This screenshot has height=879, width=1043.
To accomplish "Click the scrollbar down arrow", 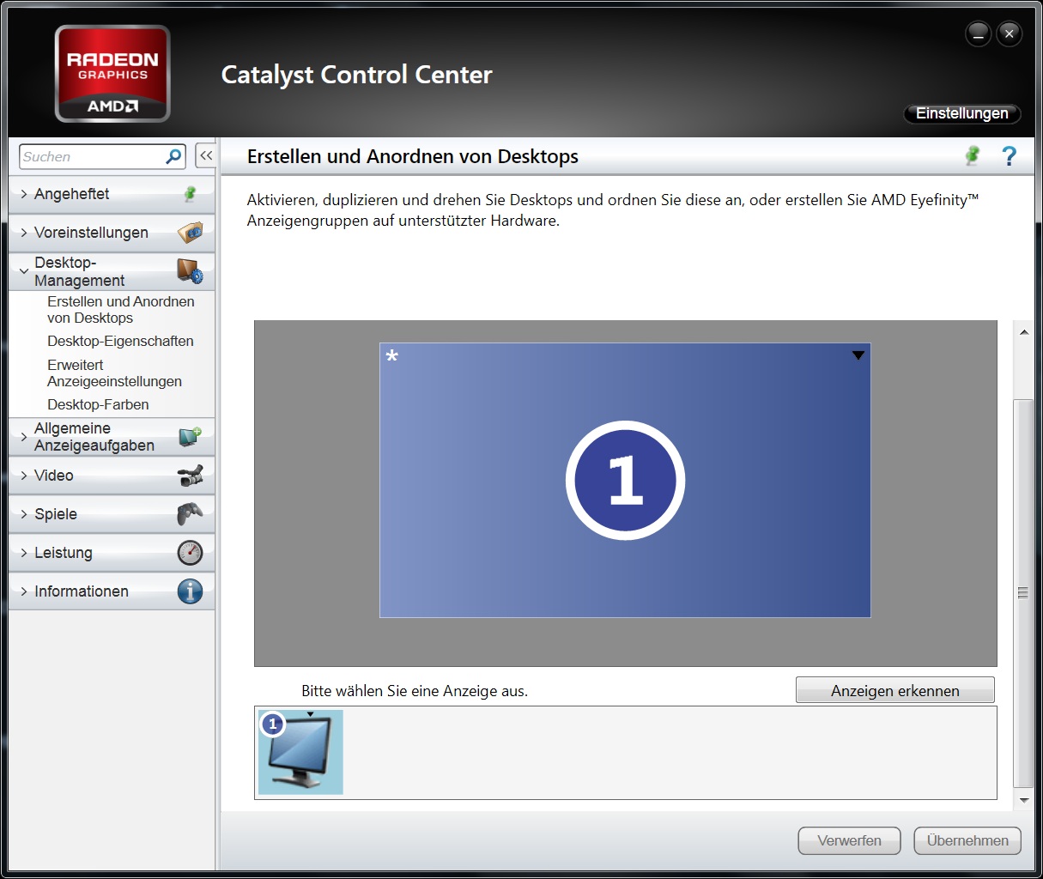I will pyautogui.click(x=1023, y=800).
